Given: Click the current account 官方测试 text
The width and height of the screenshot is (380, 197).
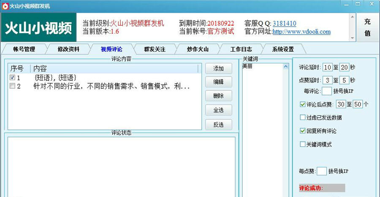Looking at the screenshot, I should (221, 32).
